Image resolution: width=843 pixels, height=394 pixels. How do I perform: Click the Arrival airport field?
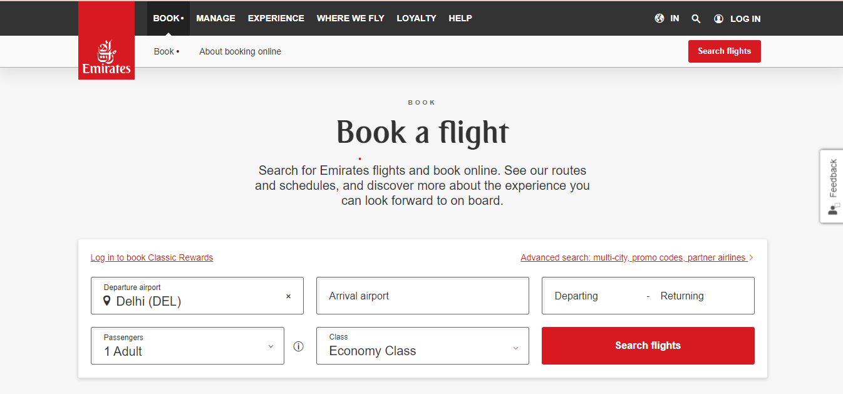[423, 296]
